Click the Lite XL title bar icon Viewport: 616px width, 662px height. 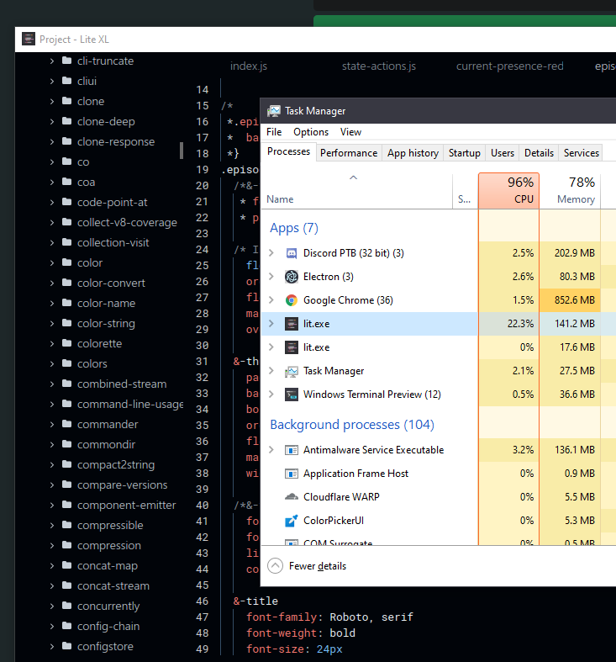pos(29,40)
